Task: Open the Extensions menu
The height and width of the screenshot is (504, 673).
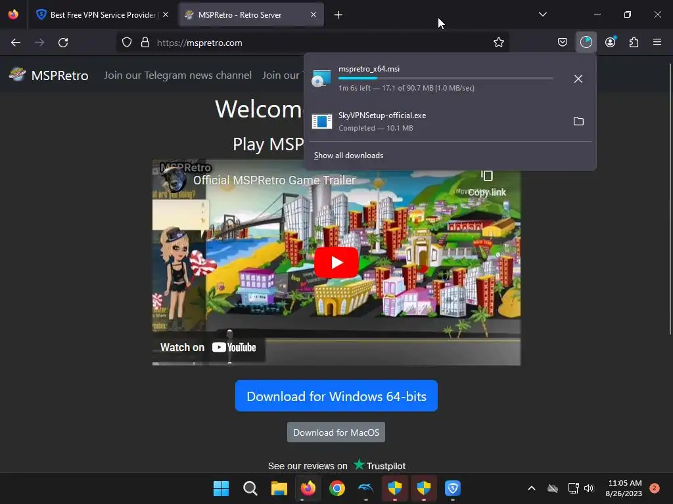Action: 634,43
